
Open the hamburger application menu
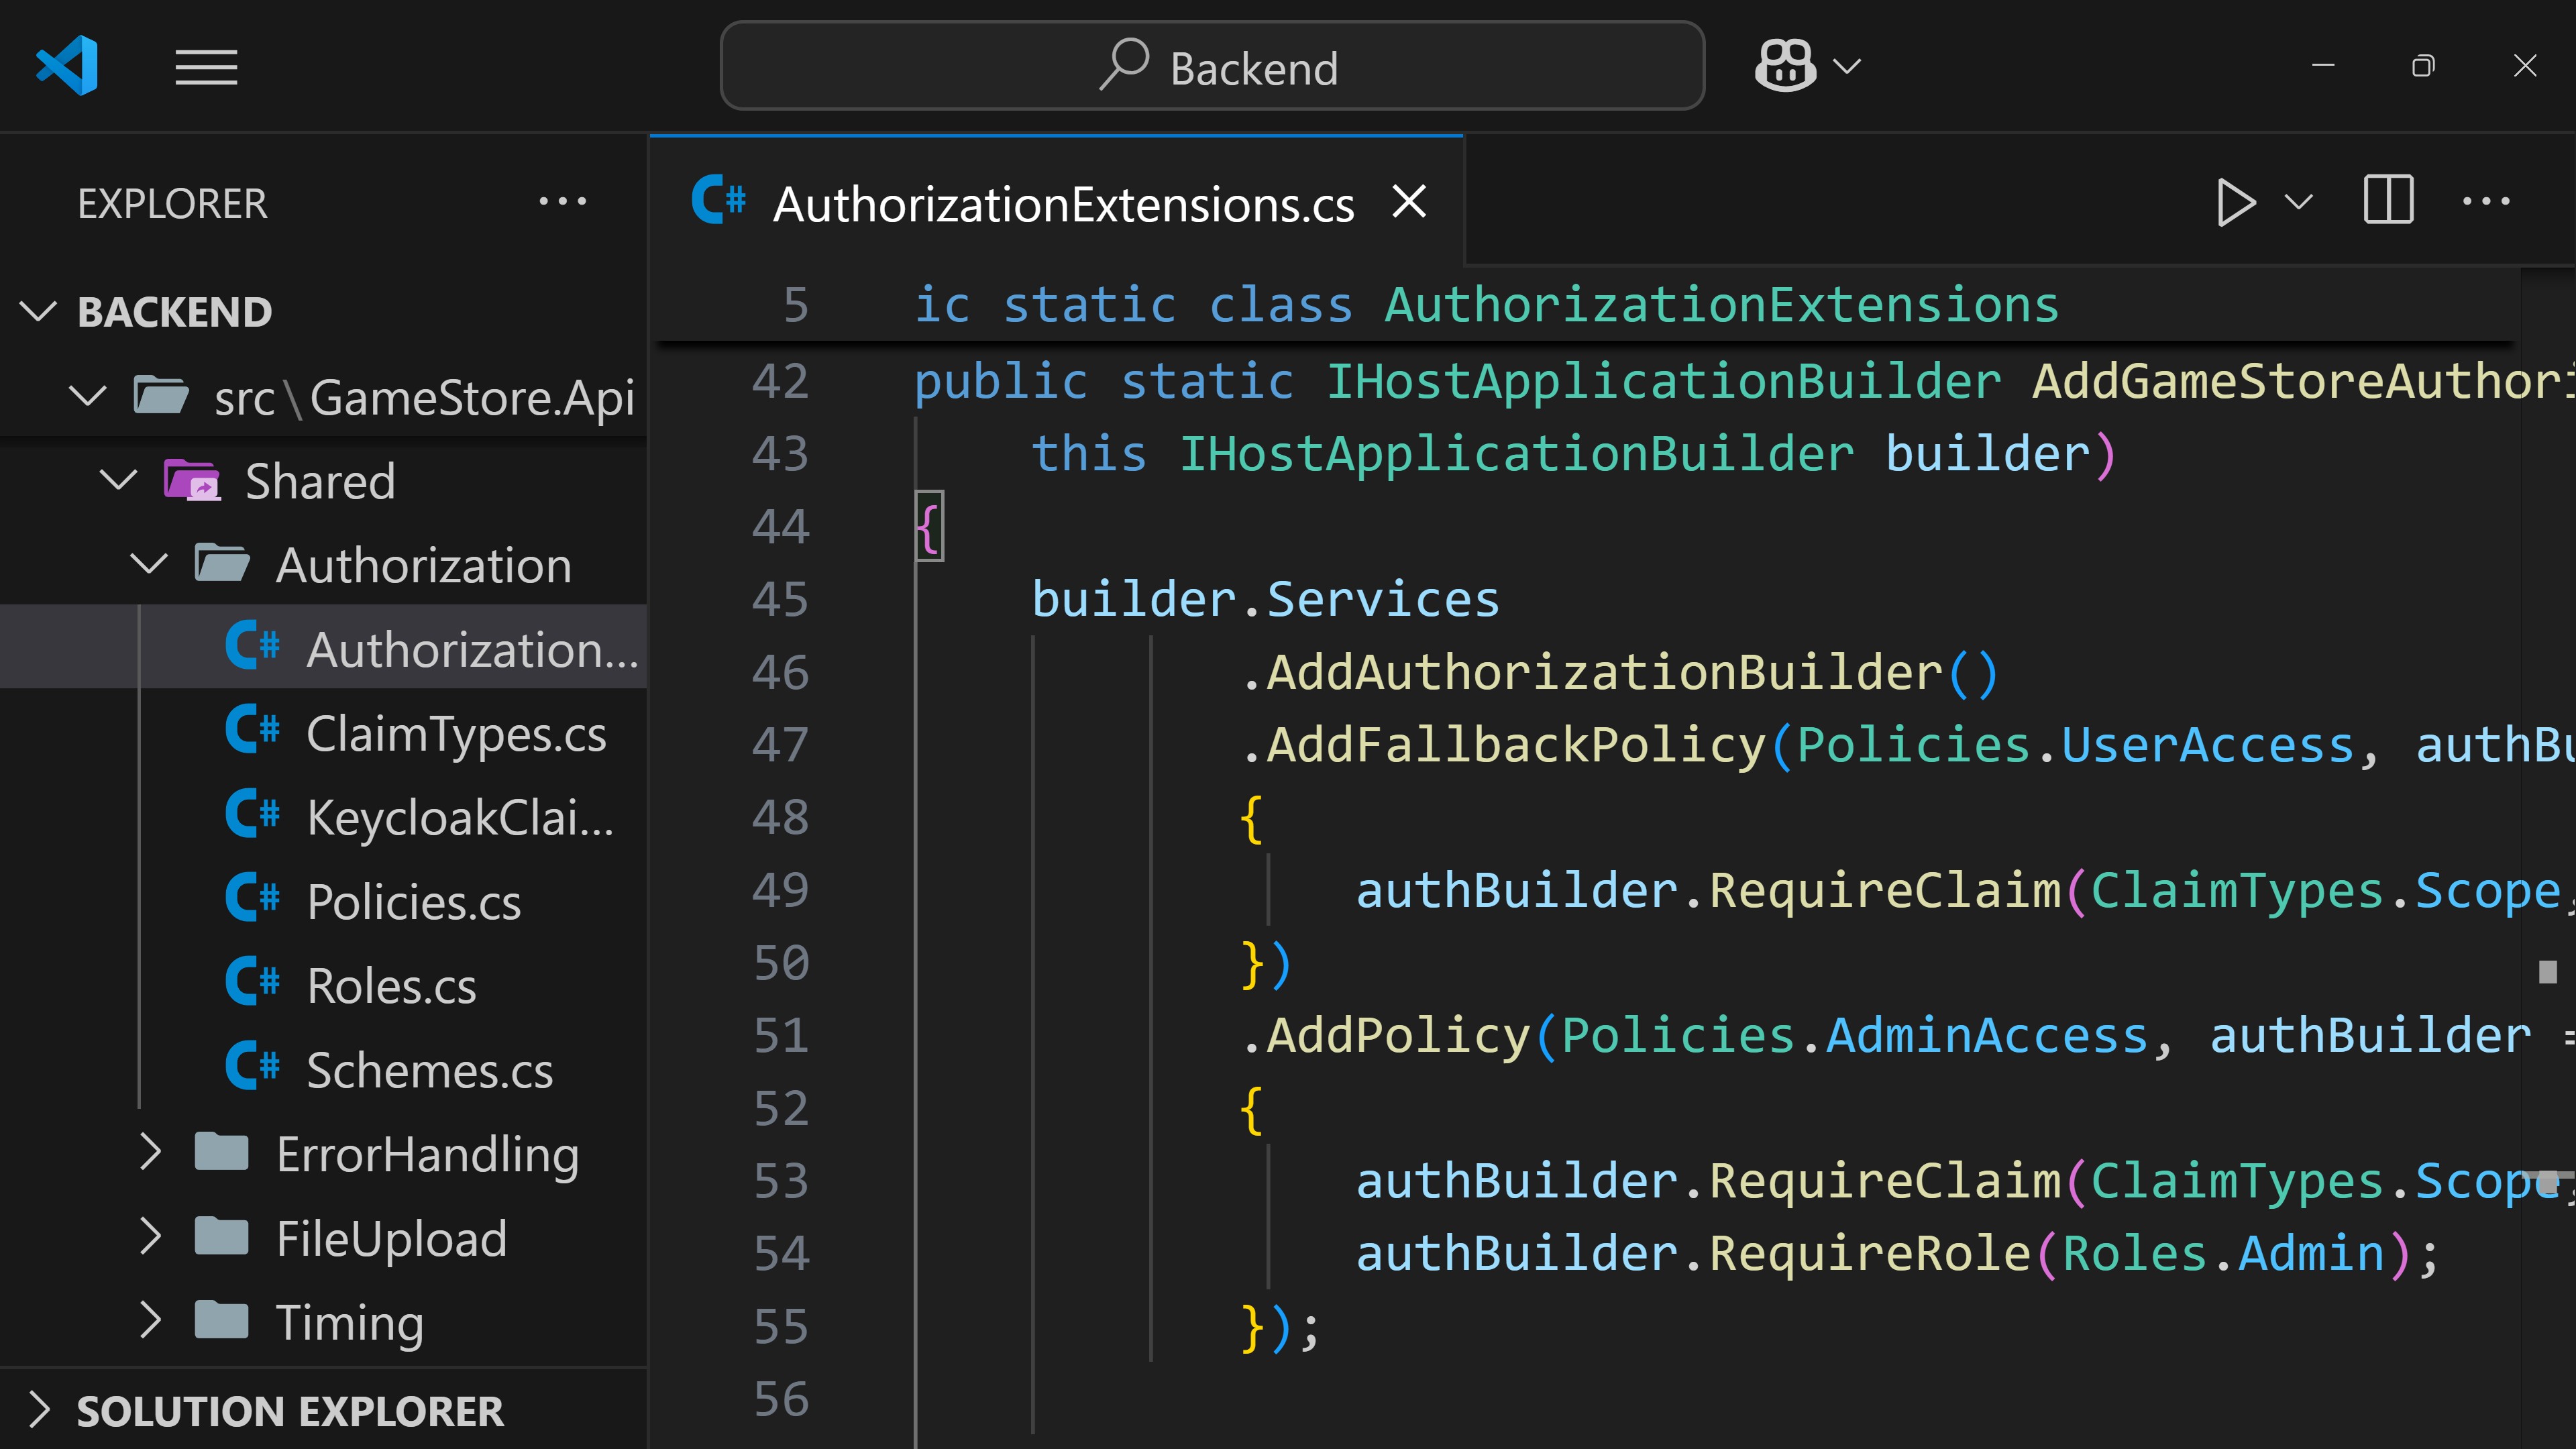point(206,67)
